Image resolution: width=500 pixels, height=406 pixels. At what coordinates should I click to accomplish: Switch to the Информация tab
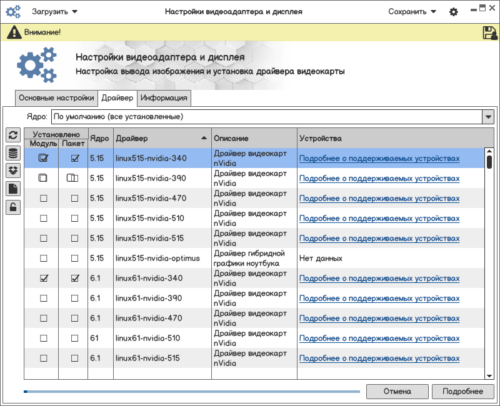click(x=164, y=98)
